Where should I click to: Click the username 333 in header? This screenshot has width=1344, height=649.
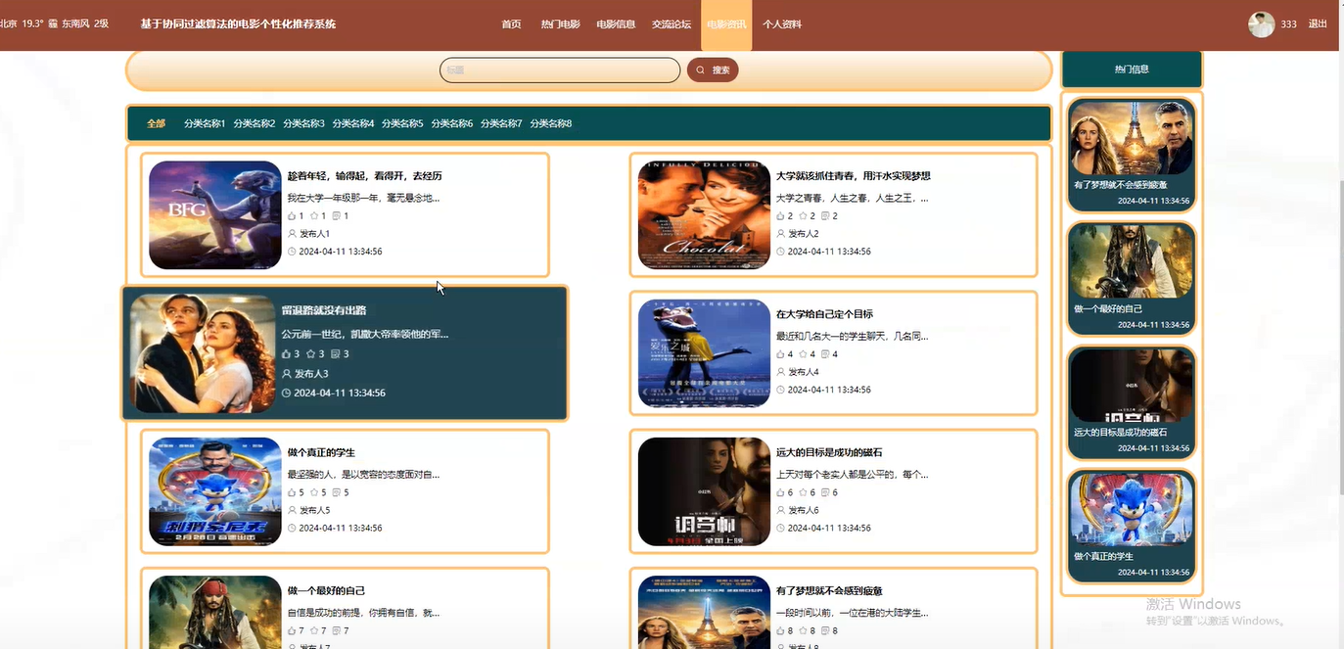(x=1288, y=24)
